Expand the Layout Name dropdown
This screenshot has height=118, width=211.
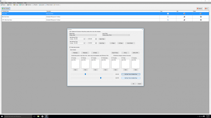coord(129,35)
